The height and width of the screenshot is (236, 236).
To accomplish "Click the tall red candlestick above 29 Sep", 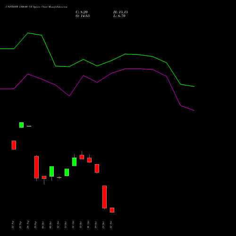I will point(36,167).
